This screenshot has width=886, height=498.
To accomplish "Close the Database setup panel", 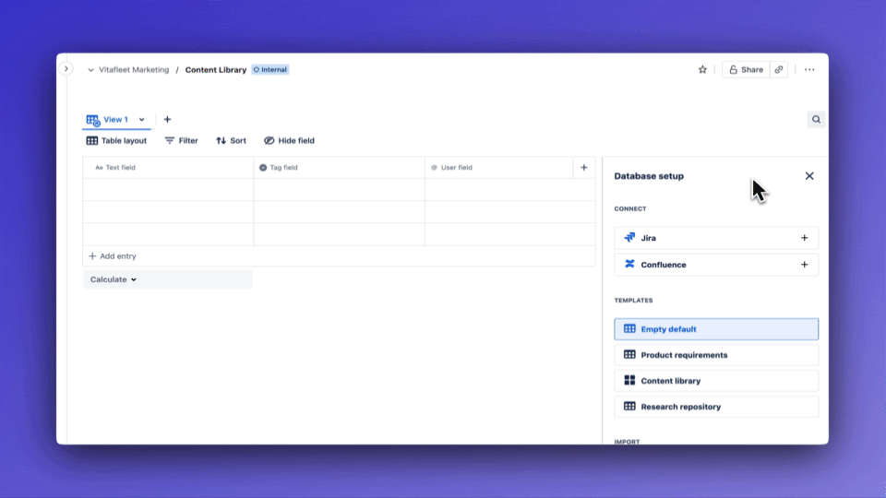I will click(x=809, y=176).
